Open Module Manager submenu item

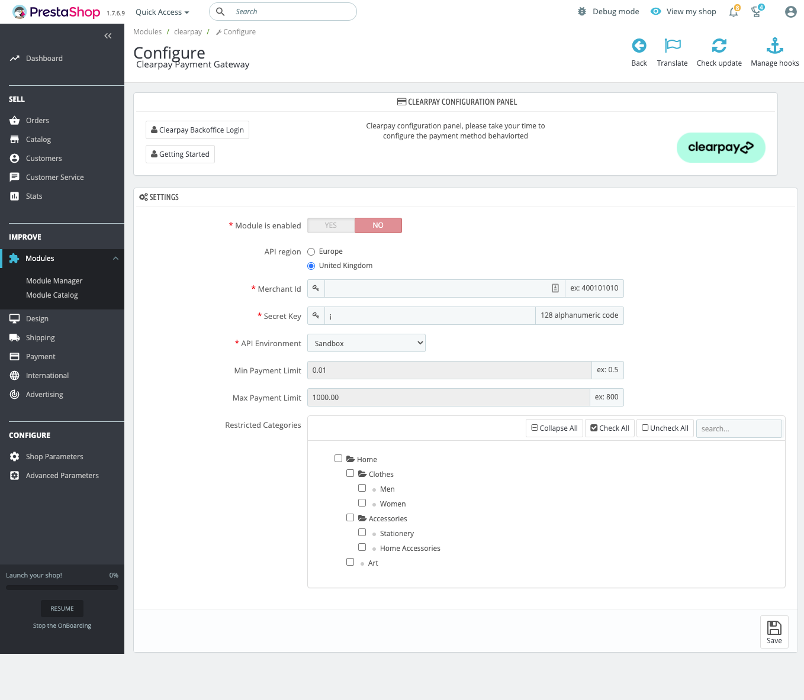pyautogui.click(x=54, y=281)
